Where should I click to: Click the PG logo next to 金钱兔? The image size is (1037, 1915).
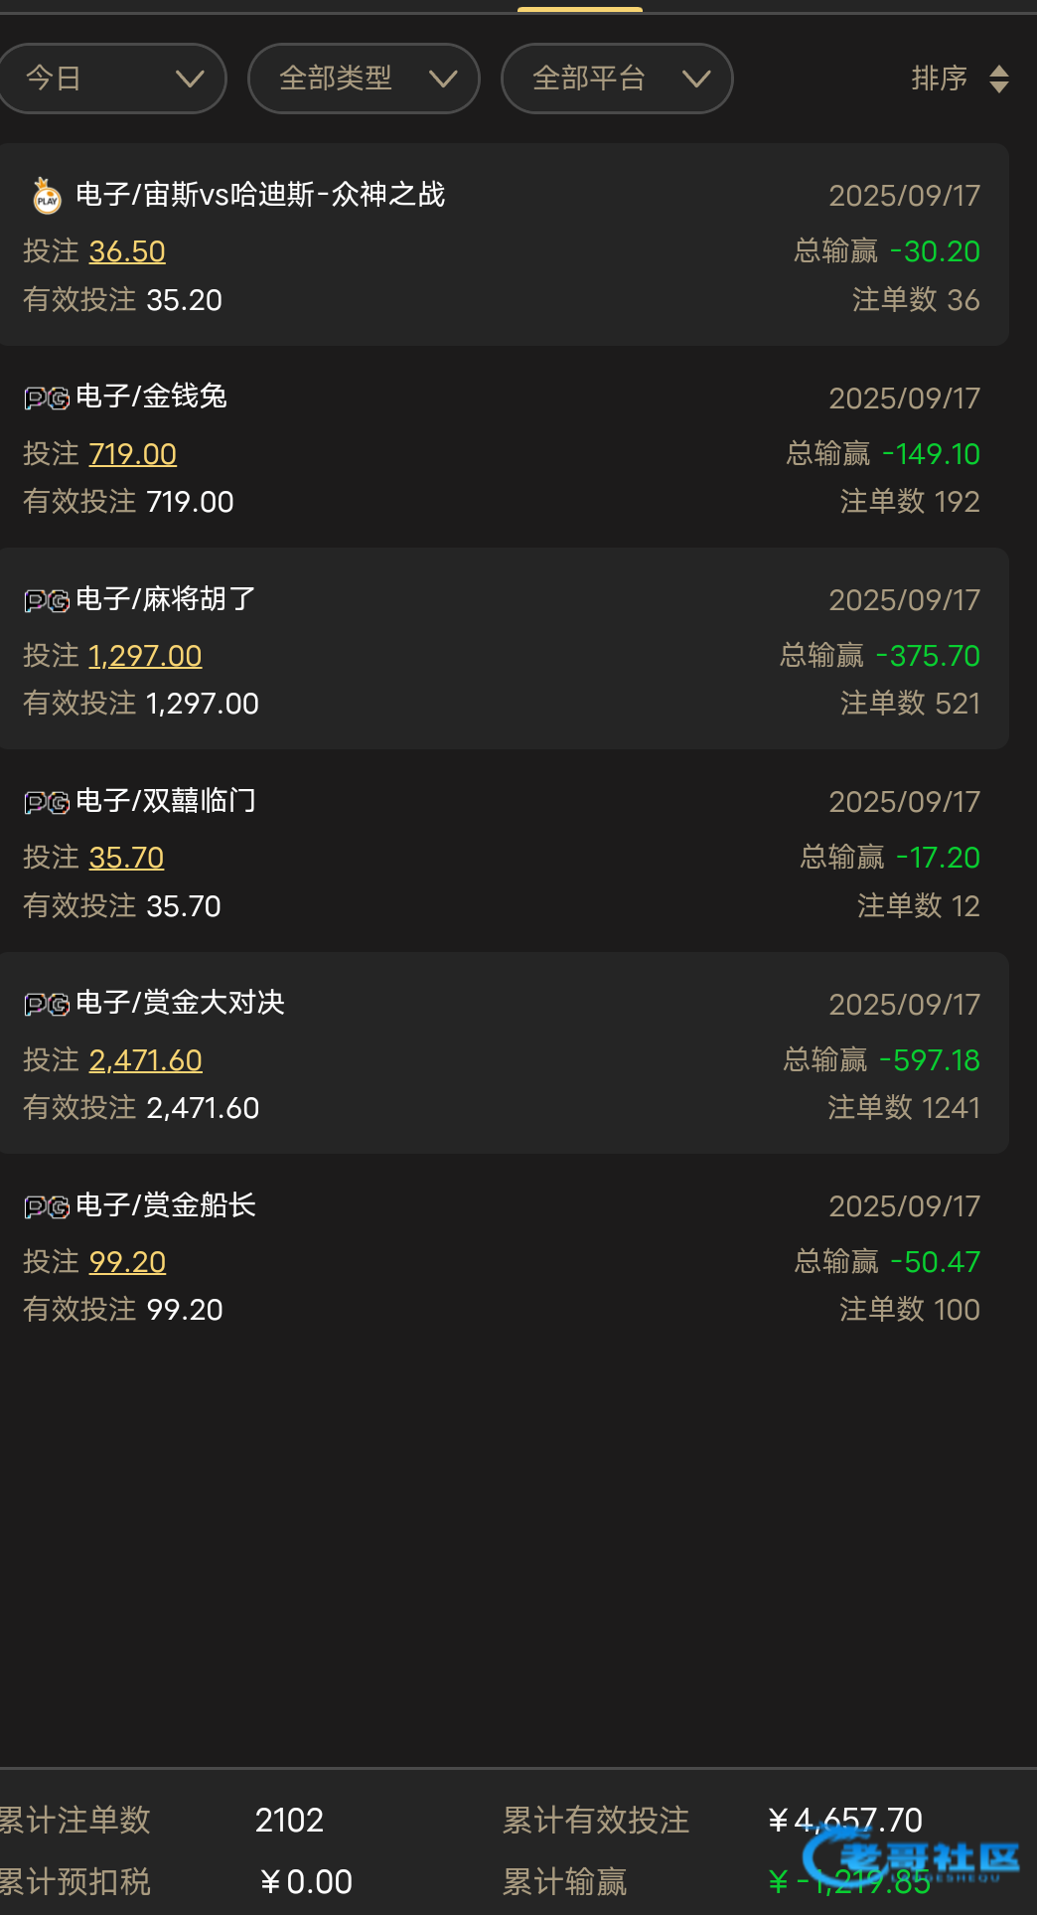pos(47,399)
